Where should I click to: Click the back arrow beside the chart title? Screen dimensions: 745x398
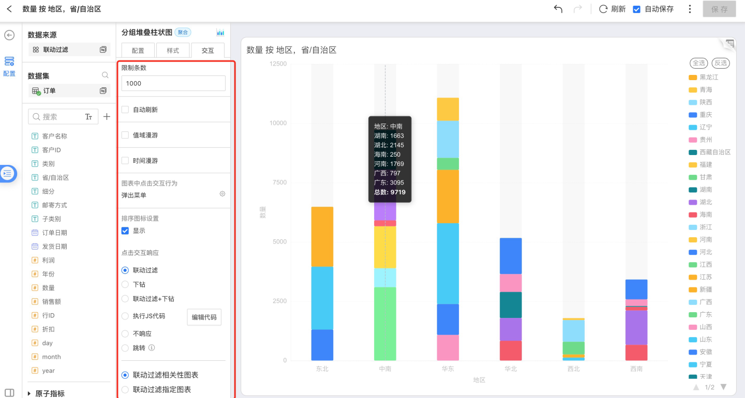(9, 9)
